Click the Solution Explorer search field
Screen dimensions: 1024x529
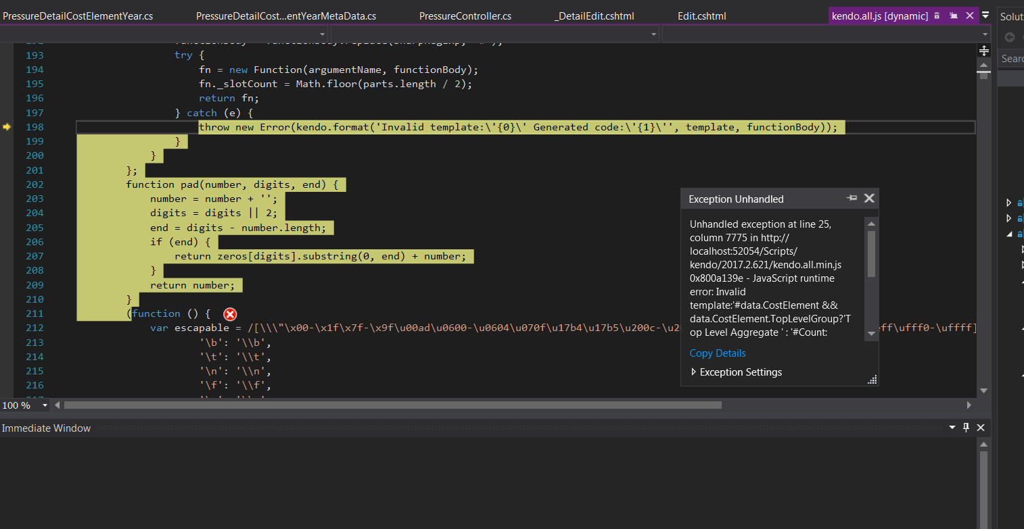[1013, 59]
